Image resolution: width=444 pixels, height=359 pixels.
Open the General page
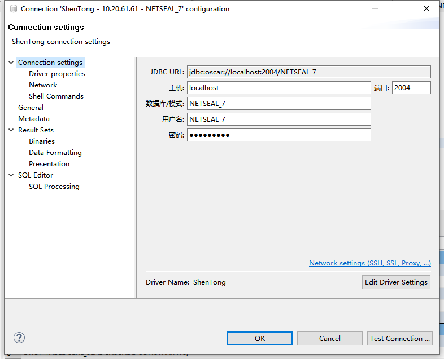coord(31,108)
